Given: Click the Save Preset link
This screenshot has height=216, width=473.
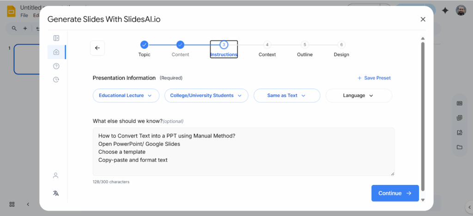Looking at the screenshot, I should [374, 78].
